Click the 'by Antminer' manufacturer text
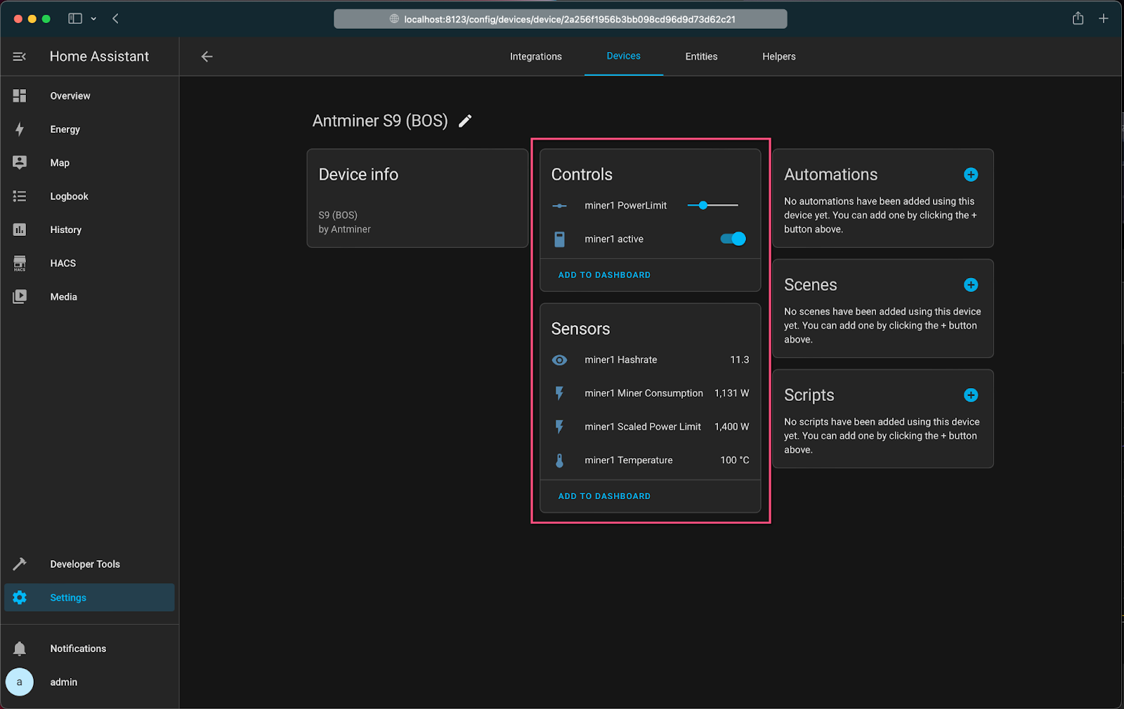Screen dimensions: 1124x709 pos(344,230)
